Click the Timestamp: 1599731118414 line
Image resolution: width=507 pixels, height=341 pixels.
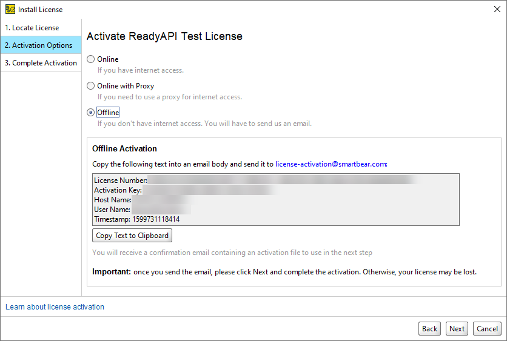[137, 219]
